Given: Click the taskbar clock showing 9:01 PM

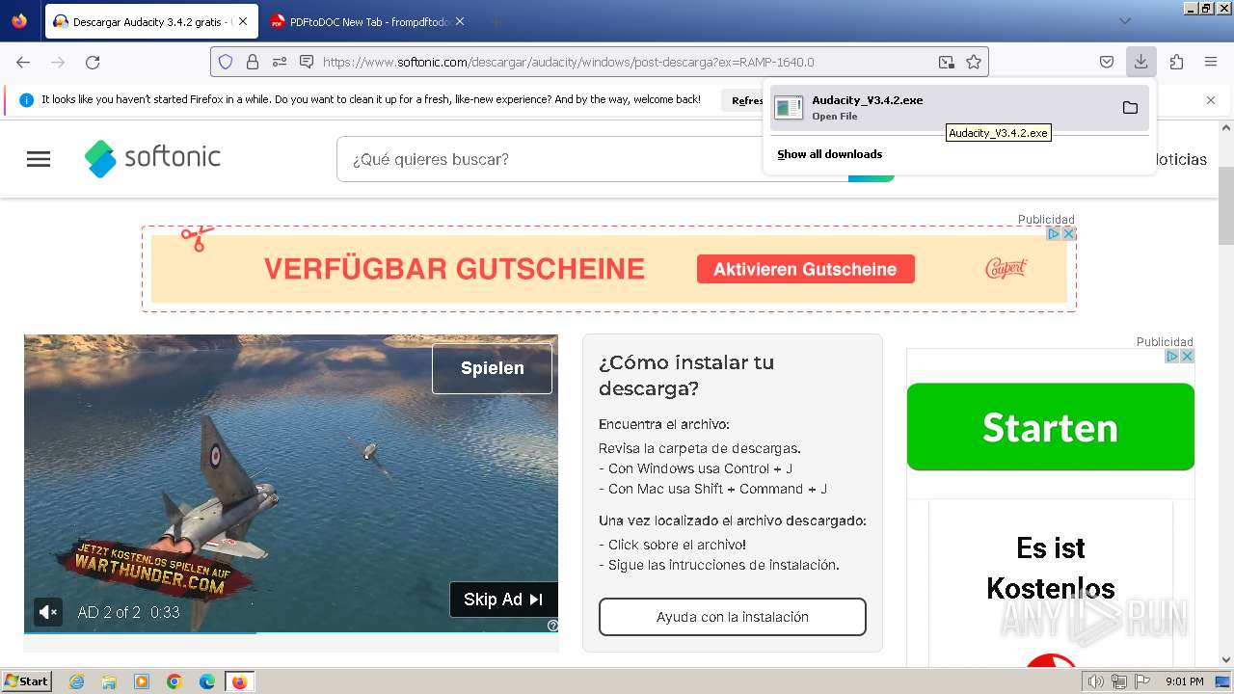Looking at the screenshot, I should pyautogui.click(x=1185, y=681).
